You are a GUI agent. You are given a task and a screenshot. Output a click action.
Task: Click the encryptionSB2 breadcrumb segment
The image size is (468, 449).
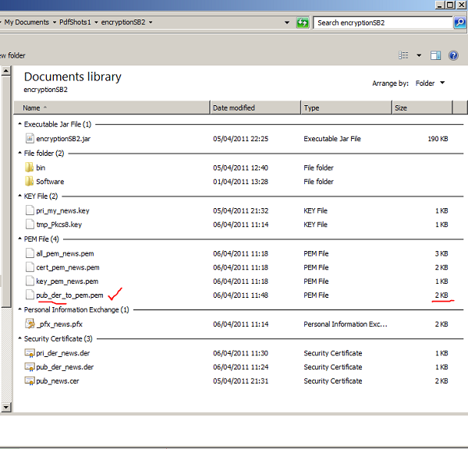click(123, 23)
